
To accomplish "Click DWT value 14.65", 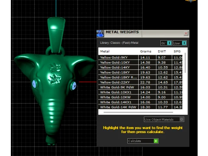I will (x=163, y=82).
